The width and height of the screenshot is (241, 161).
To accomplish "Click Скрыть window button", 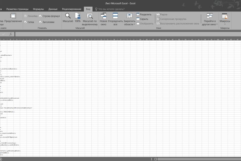I will [143, 19].
